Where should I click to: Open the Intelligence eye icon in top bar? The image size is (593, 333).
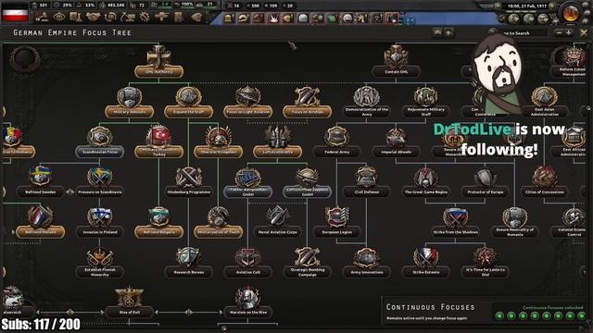pos(59,17)
